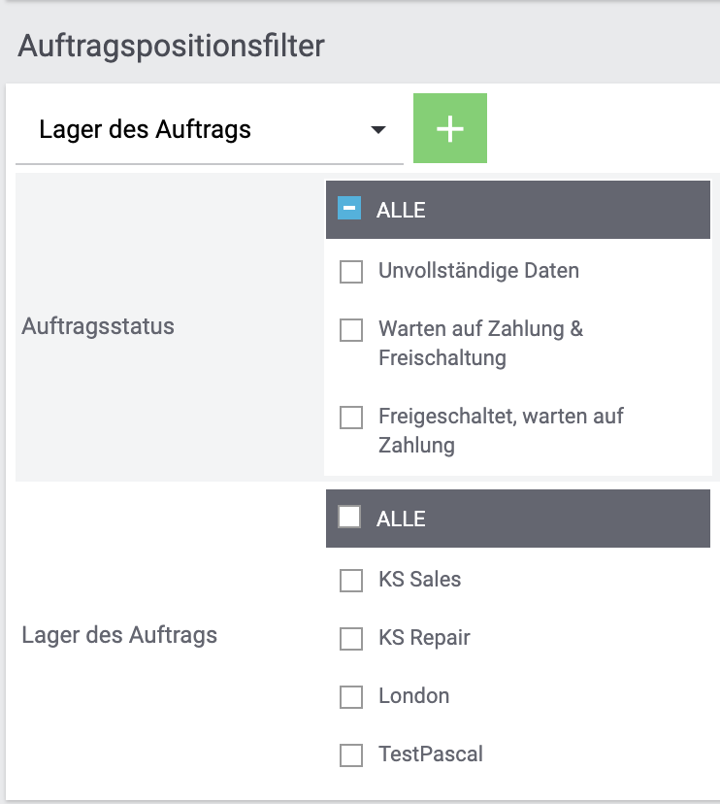Check the TestPascal checkbox
The height and width of the screenshot is (804, 720).
351,755
